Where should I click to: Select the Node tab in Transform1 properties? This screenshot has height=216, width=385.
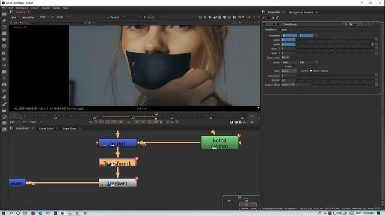(x=284, y=29)
